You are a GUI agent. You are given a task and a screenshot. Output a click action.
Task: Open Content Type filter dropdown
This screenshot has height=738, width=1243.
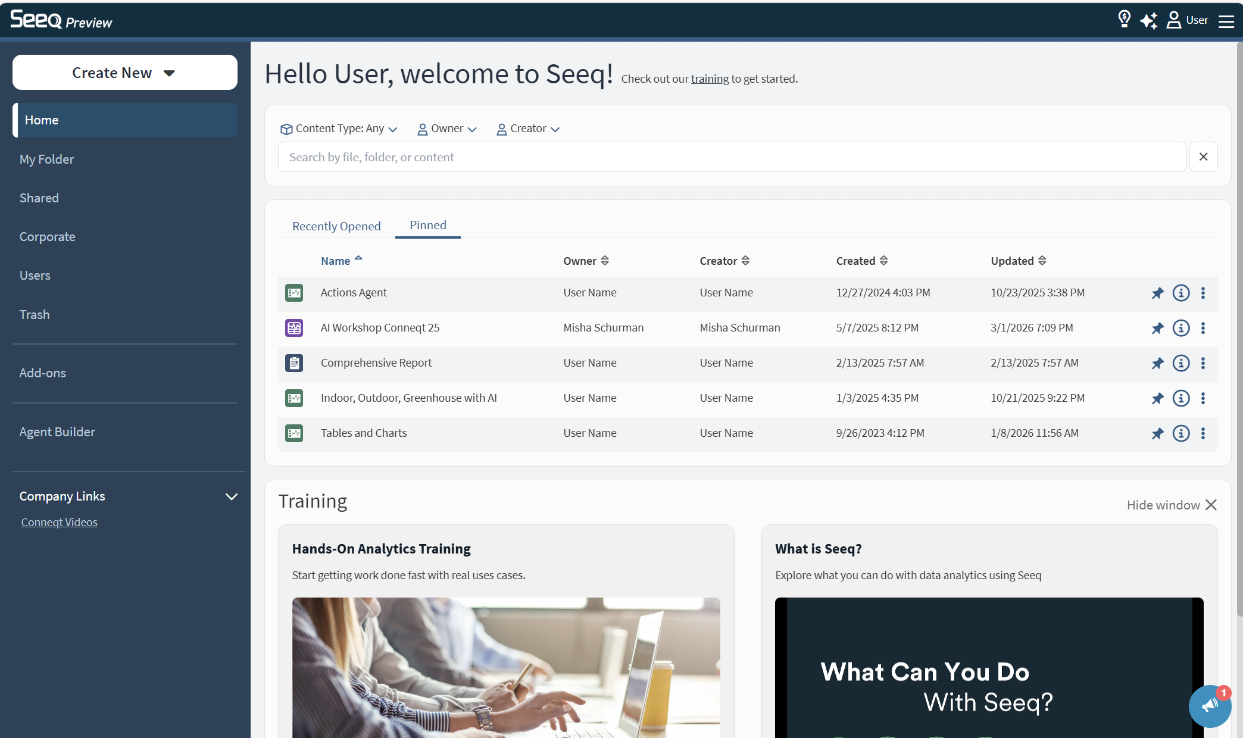point(339,129)
